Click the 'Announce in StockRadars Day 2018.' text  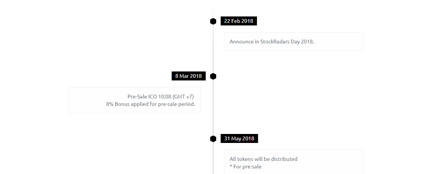tap(272, 42)
